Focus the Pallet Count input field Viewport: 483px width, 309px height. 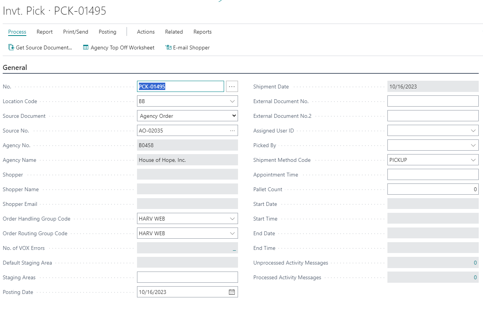point(433,189)
